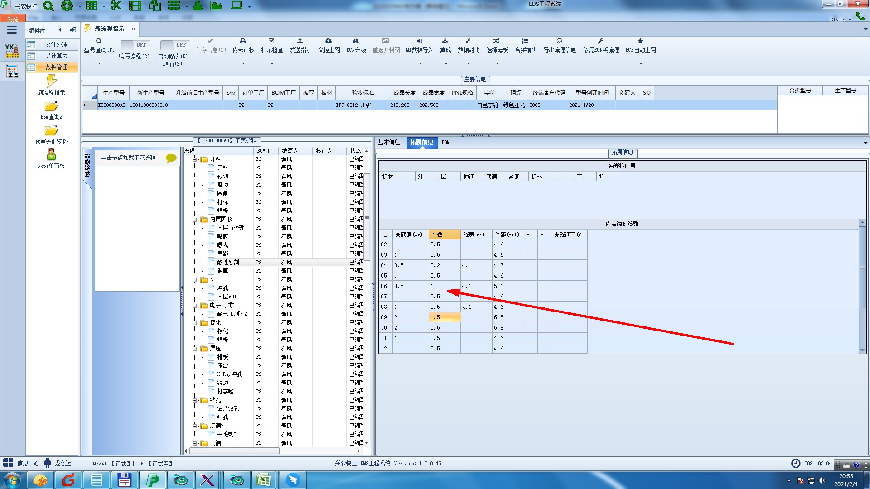Open the floppy disk save taskbar icon
Image resolution: width=870 pixels, height=489 pixels.
[124, 480]
